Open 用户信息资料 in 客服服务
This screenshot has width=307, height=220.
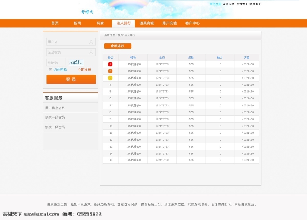[55, 108]
